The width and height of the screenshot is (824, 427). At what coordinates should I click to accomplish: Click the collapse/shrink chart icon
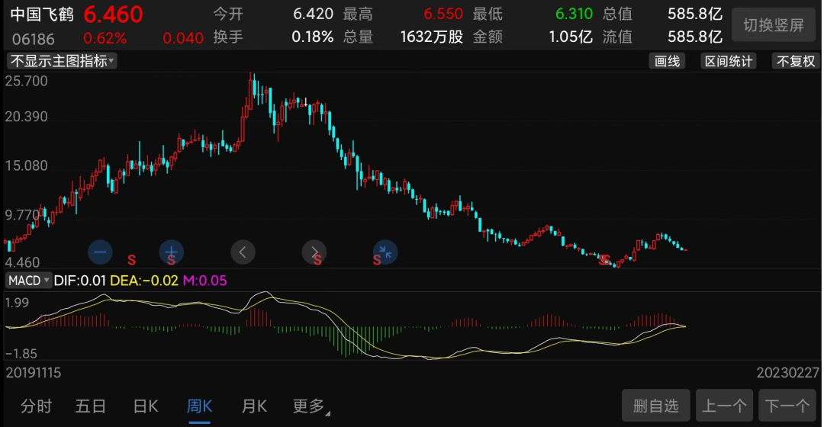click(385, 252)
